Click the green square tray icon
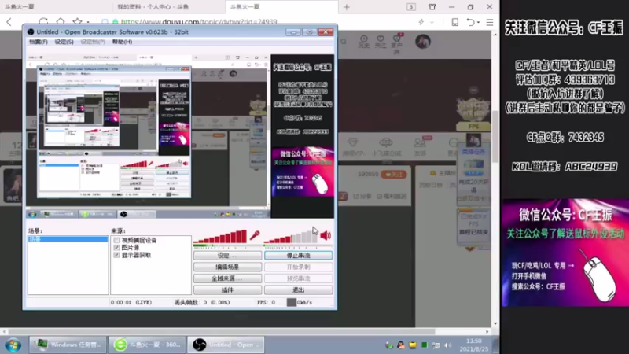The height and width of the screenshot is (354, 629). (425, 345)
